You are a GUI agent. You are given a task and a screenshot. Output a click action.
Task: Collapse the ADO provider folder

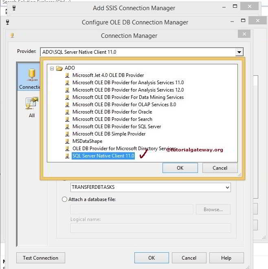52,69
